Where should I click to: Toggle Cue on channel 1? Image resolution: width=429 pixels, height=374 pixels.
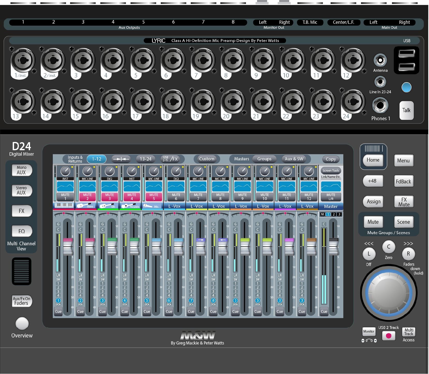[x=58, y=311]
